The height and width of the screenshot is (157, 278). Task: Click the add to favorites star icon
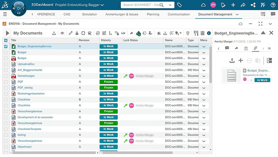[x=159, y=33]
